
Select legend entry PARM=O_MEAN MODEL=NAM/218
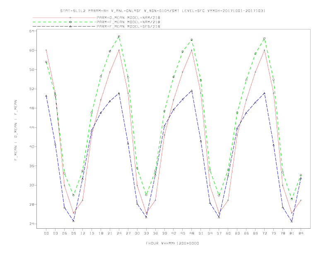[128, 17]
